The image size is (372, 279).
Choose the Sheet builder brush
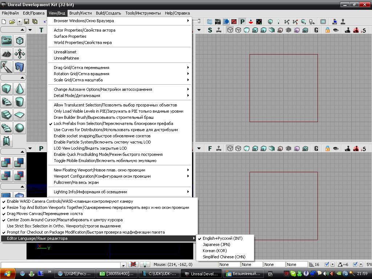20,115
